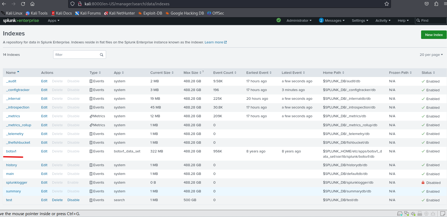Reload the page with refresh icon
The image size is (447, 217).
pos(23,4)
